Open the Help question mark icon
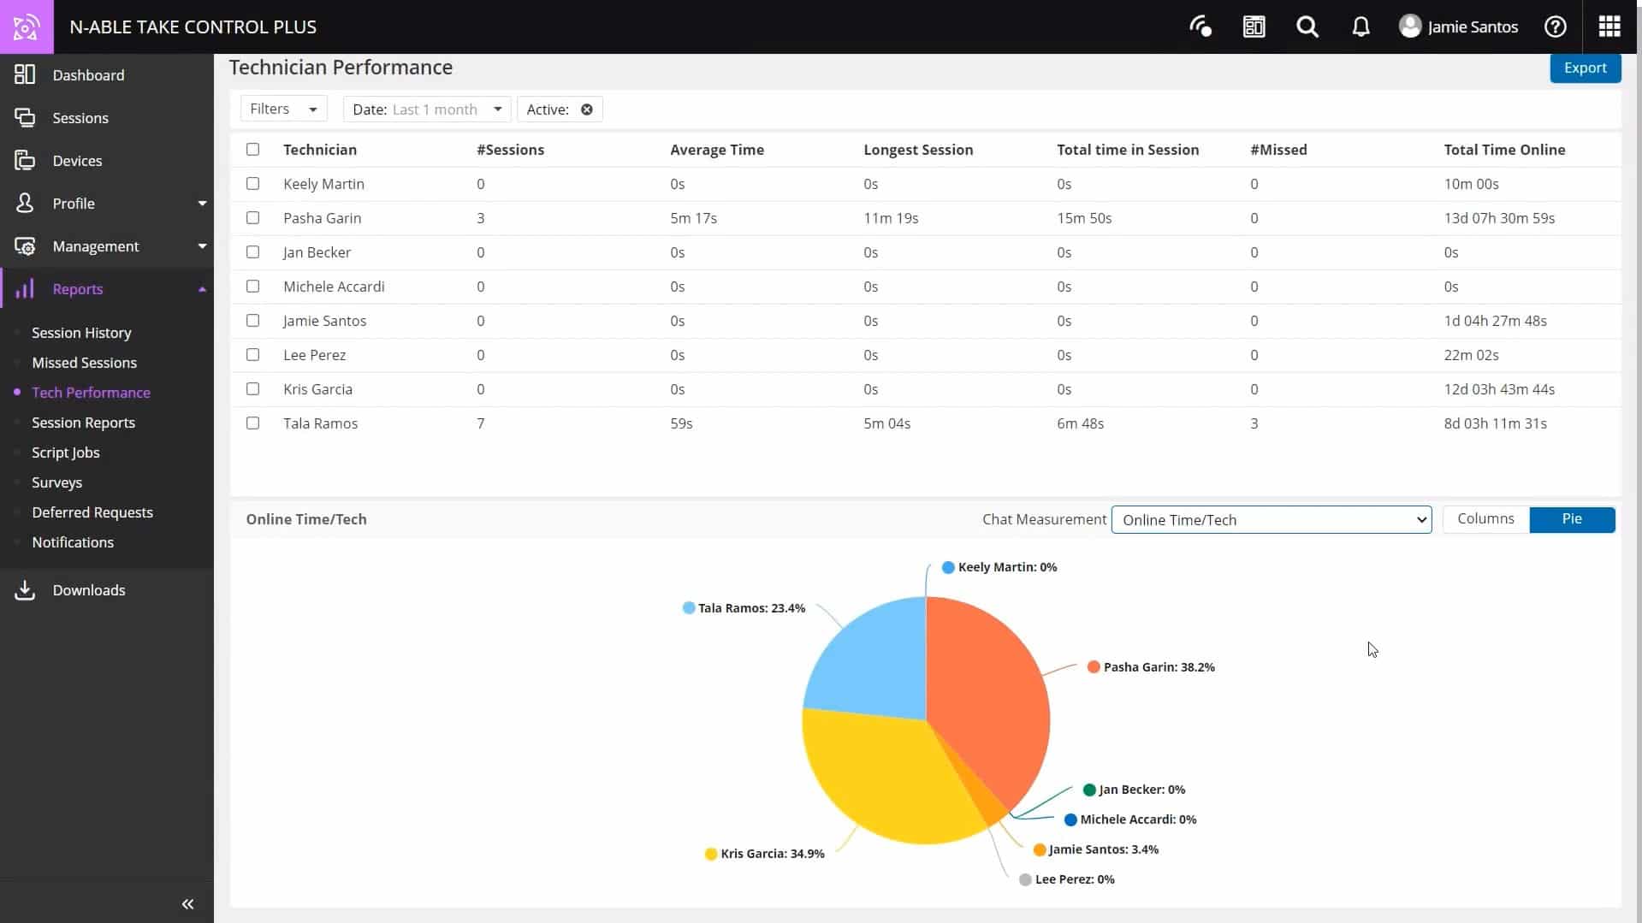Image resolution: width=1642 pixels, height=923 pixels. [1555, 27]
